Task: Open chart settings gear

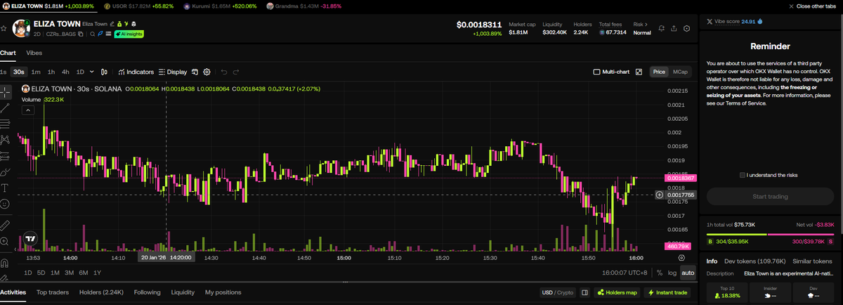Action: (x=207, y=72)
